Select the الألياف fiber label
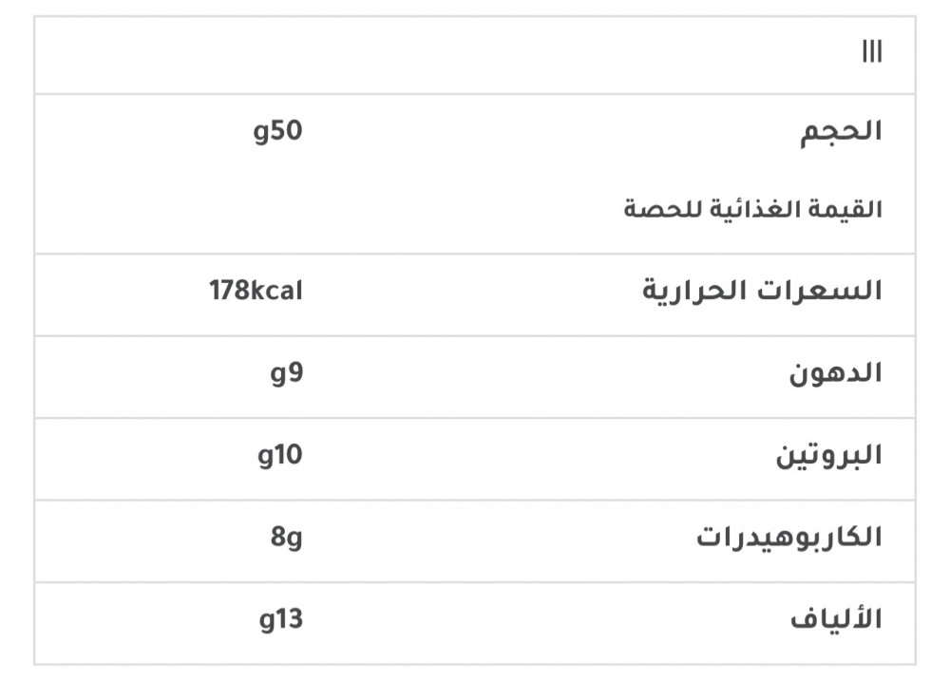The width and height of the screenshot is (950, 700). tap(836, 620)
